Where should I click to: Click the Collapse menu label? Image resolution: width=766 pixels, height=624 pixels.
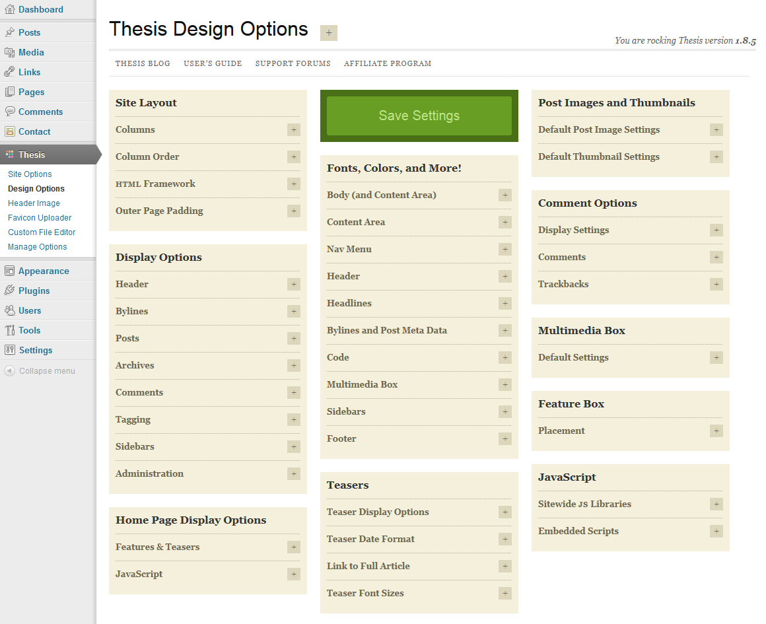48,371
